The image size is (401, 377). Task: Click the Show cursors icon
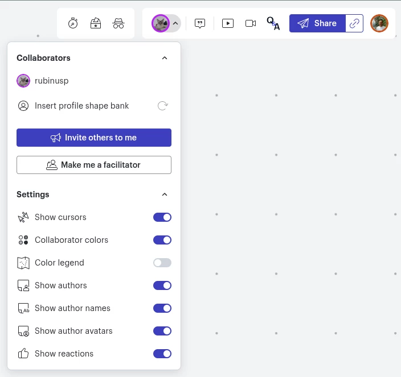point(23,217)
